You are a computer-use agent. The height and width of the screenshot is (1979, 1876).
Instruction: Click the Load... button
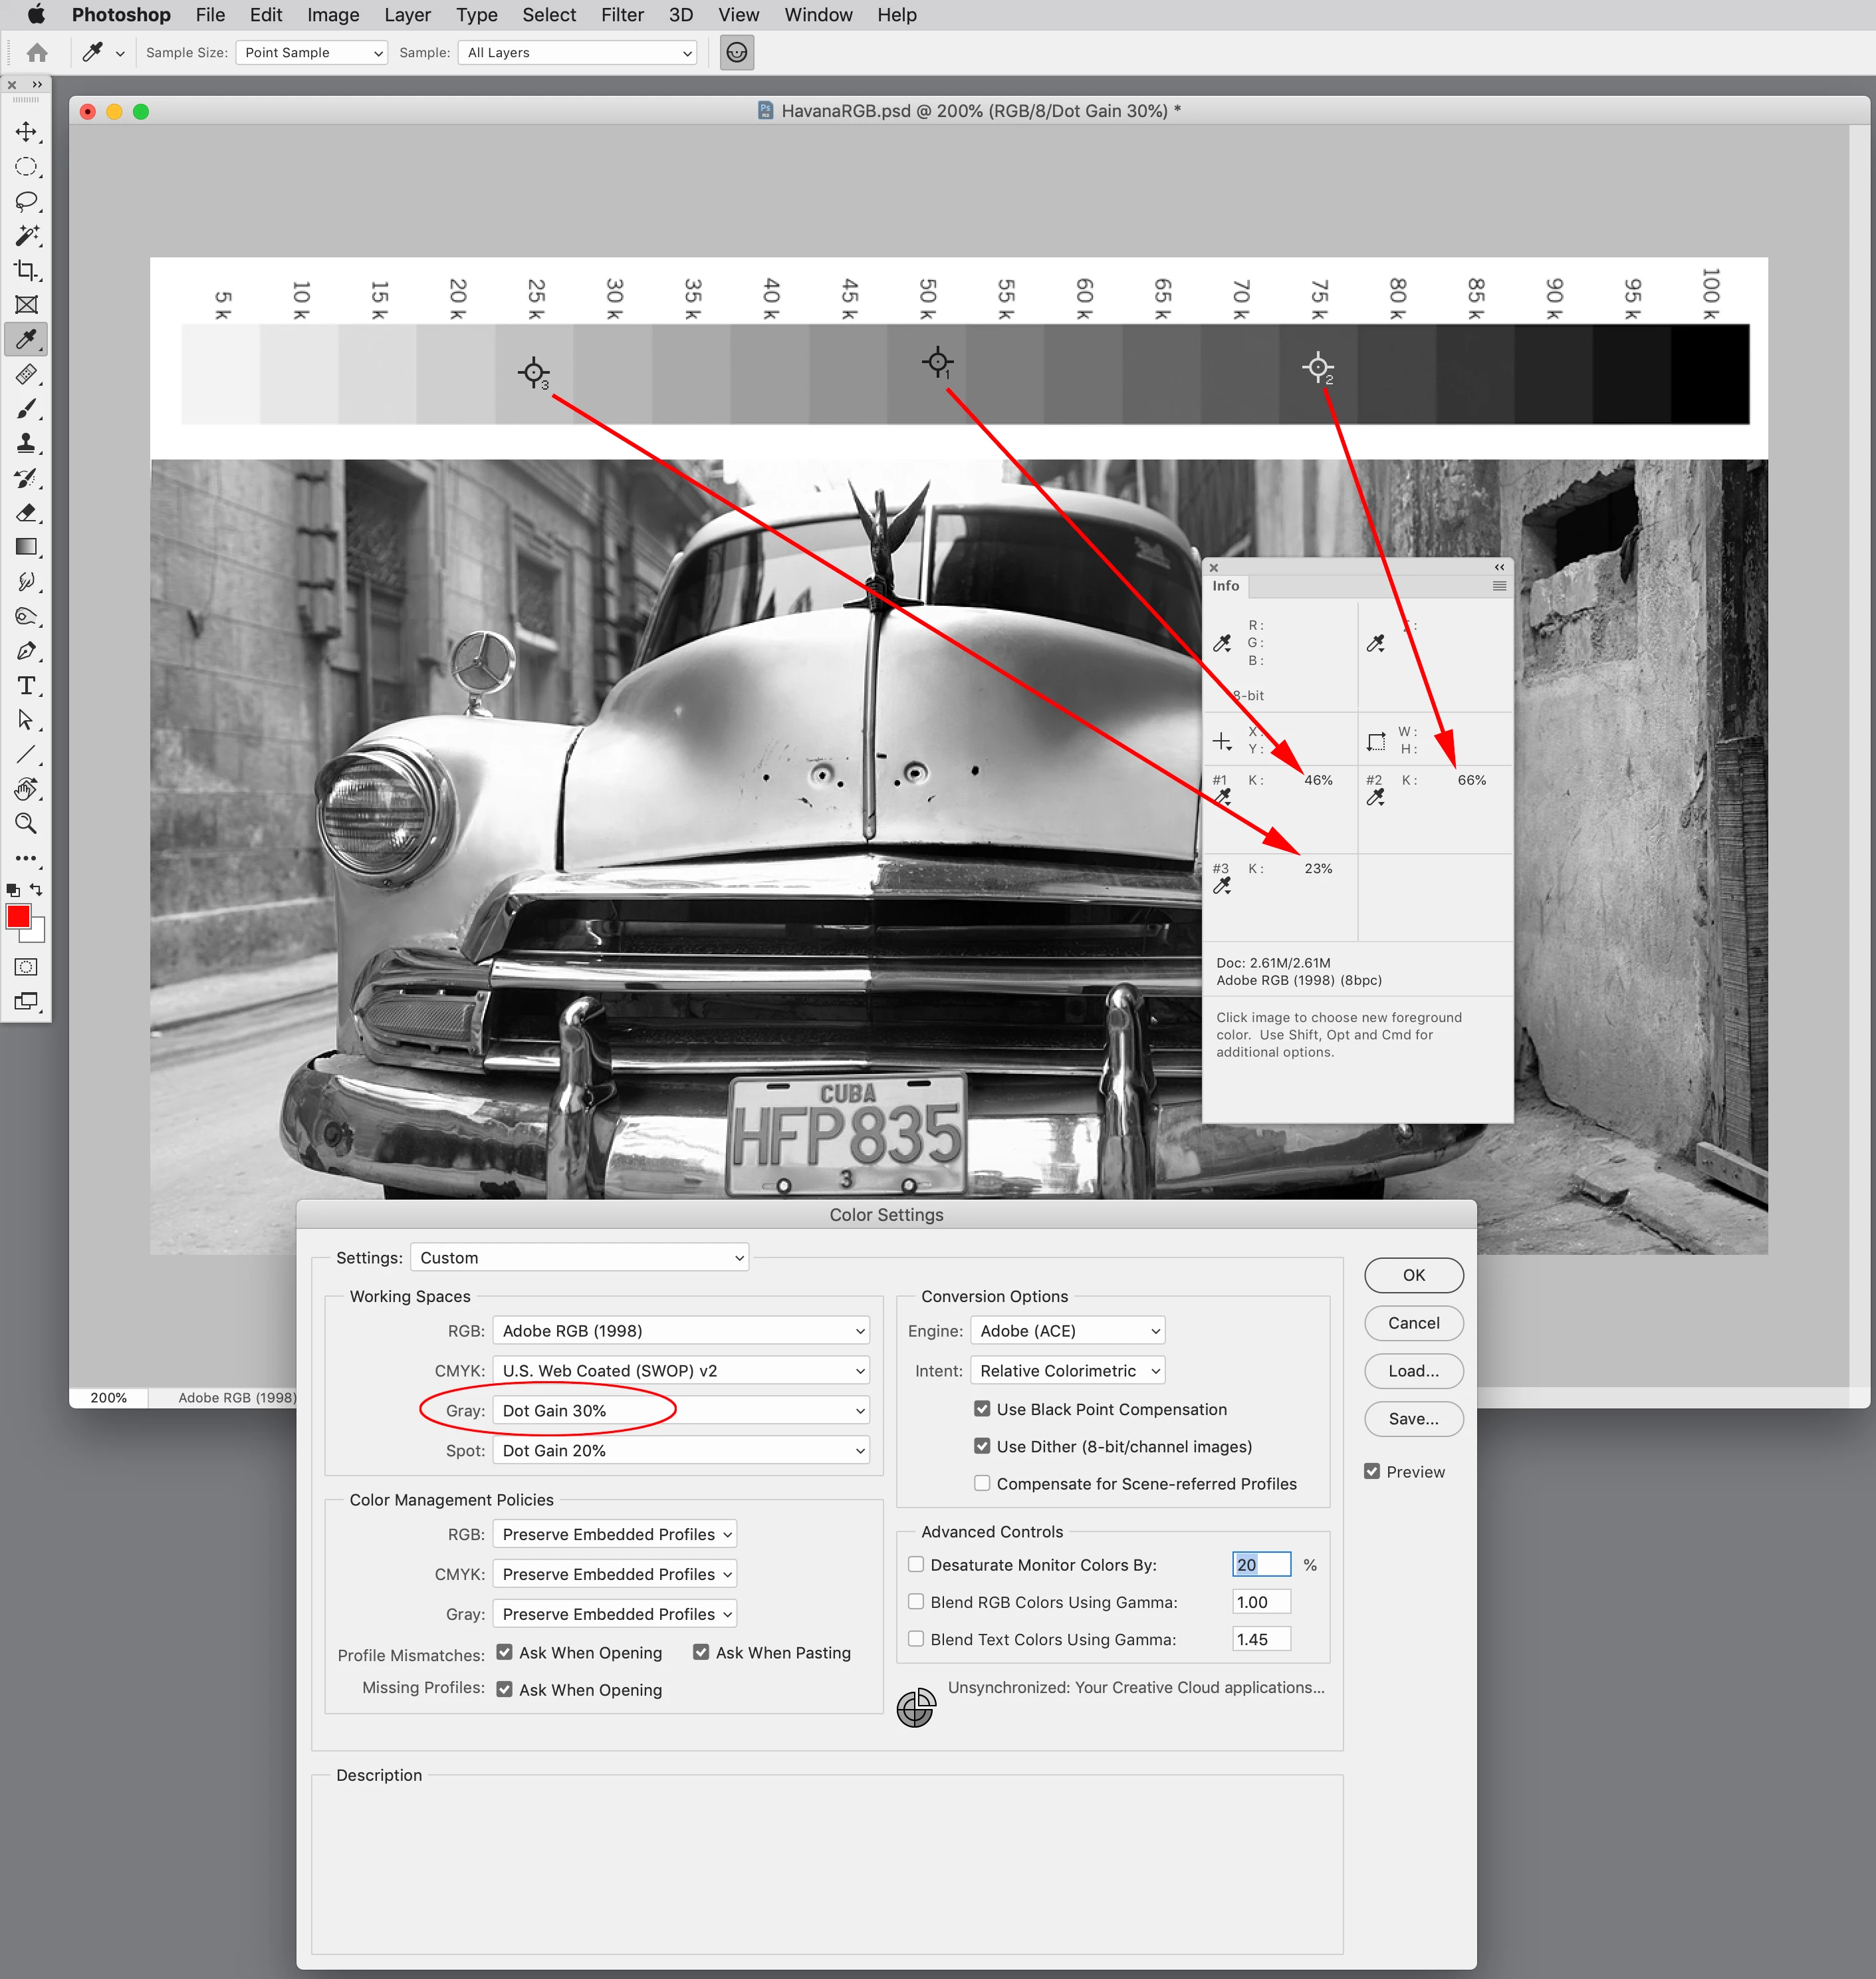(1413, 1371)
